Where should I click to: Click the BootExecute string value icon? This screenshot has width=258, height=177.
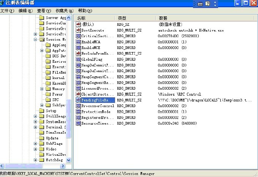pos(79,30)
